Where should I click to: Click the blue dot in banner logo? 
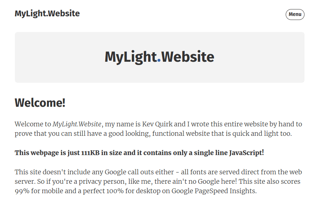[x=159, y=60]
